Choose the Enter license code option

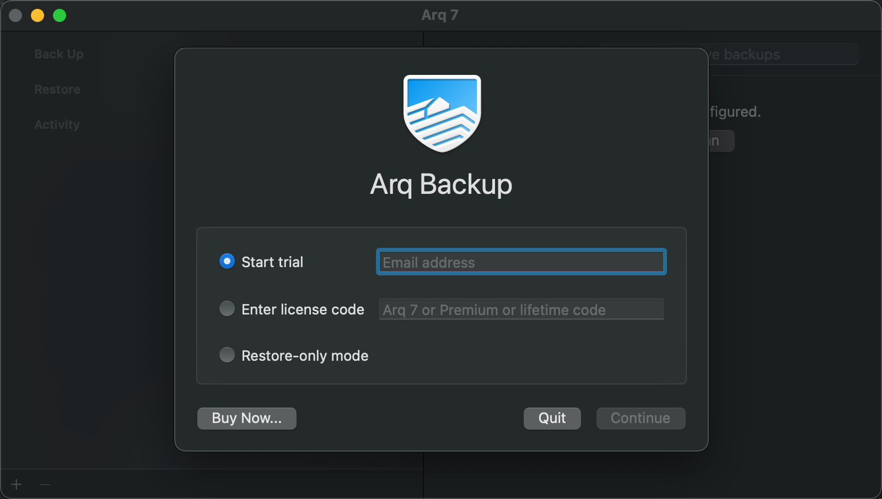227,308
